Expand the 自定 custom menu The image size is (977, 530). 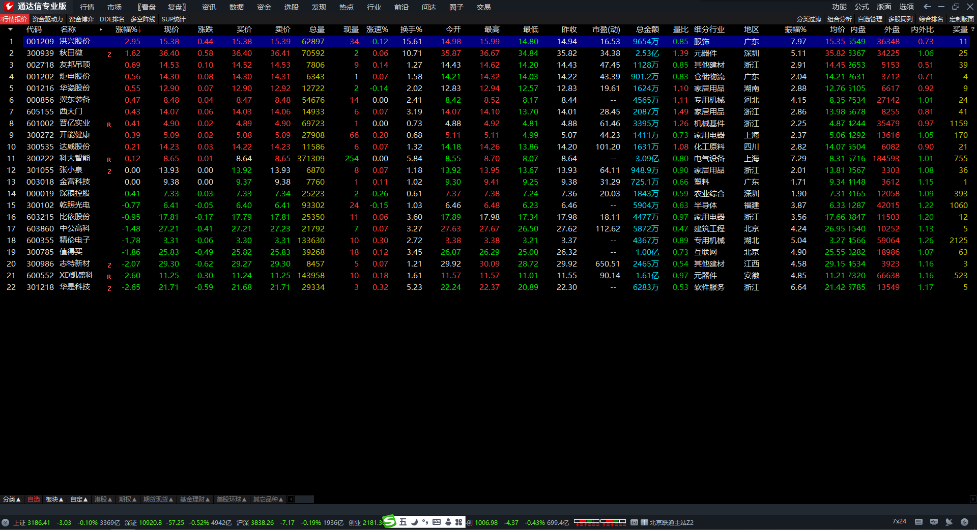(79, 499)
